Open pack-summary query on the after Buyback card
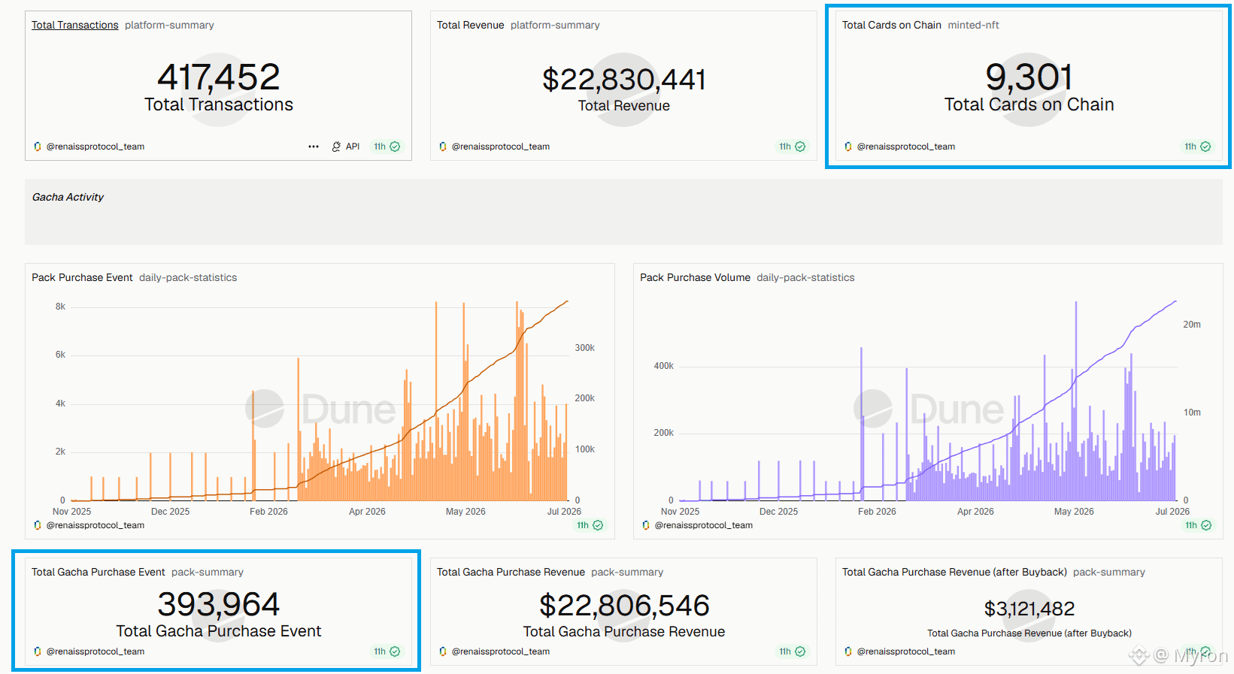Screen dimensions: 1234x674 click(1109, 572)
